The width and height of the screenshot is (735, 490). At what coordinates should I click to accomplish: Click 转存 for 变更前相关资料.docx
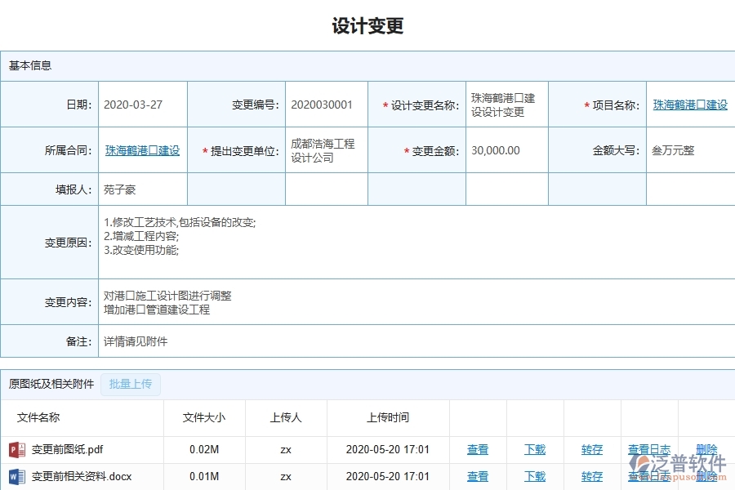[x=590, y=477]
